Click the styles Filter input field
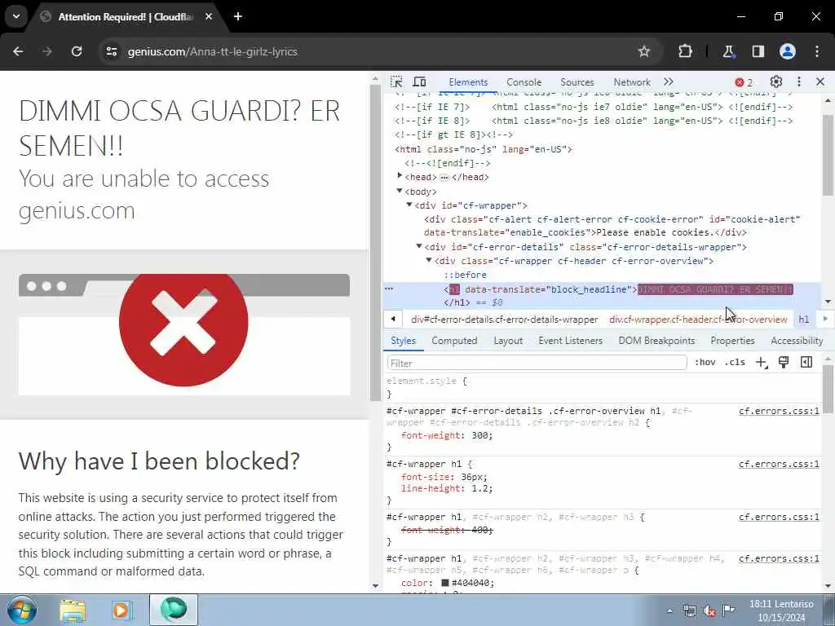This screenshot has height=626, width=835. [x=537, y=363]
